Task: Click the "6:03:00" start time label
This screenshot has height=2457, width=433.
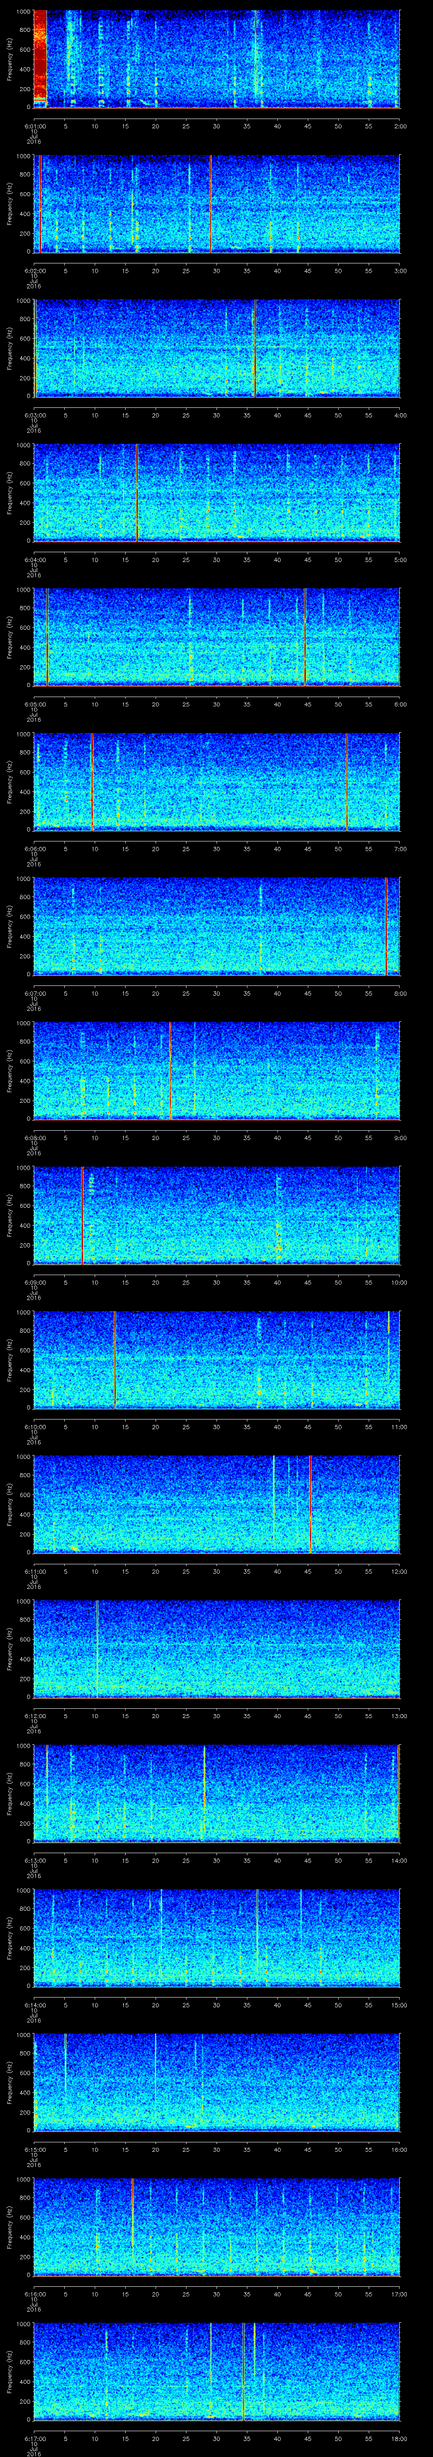Action: 34,415
